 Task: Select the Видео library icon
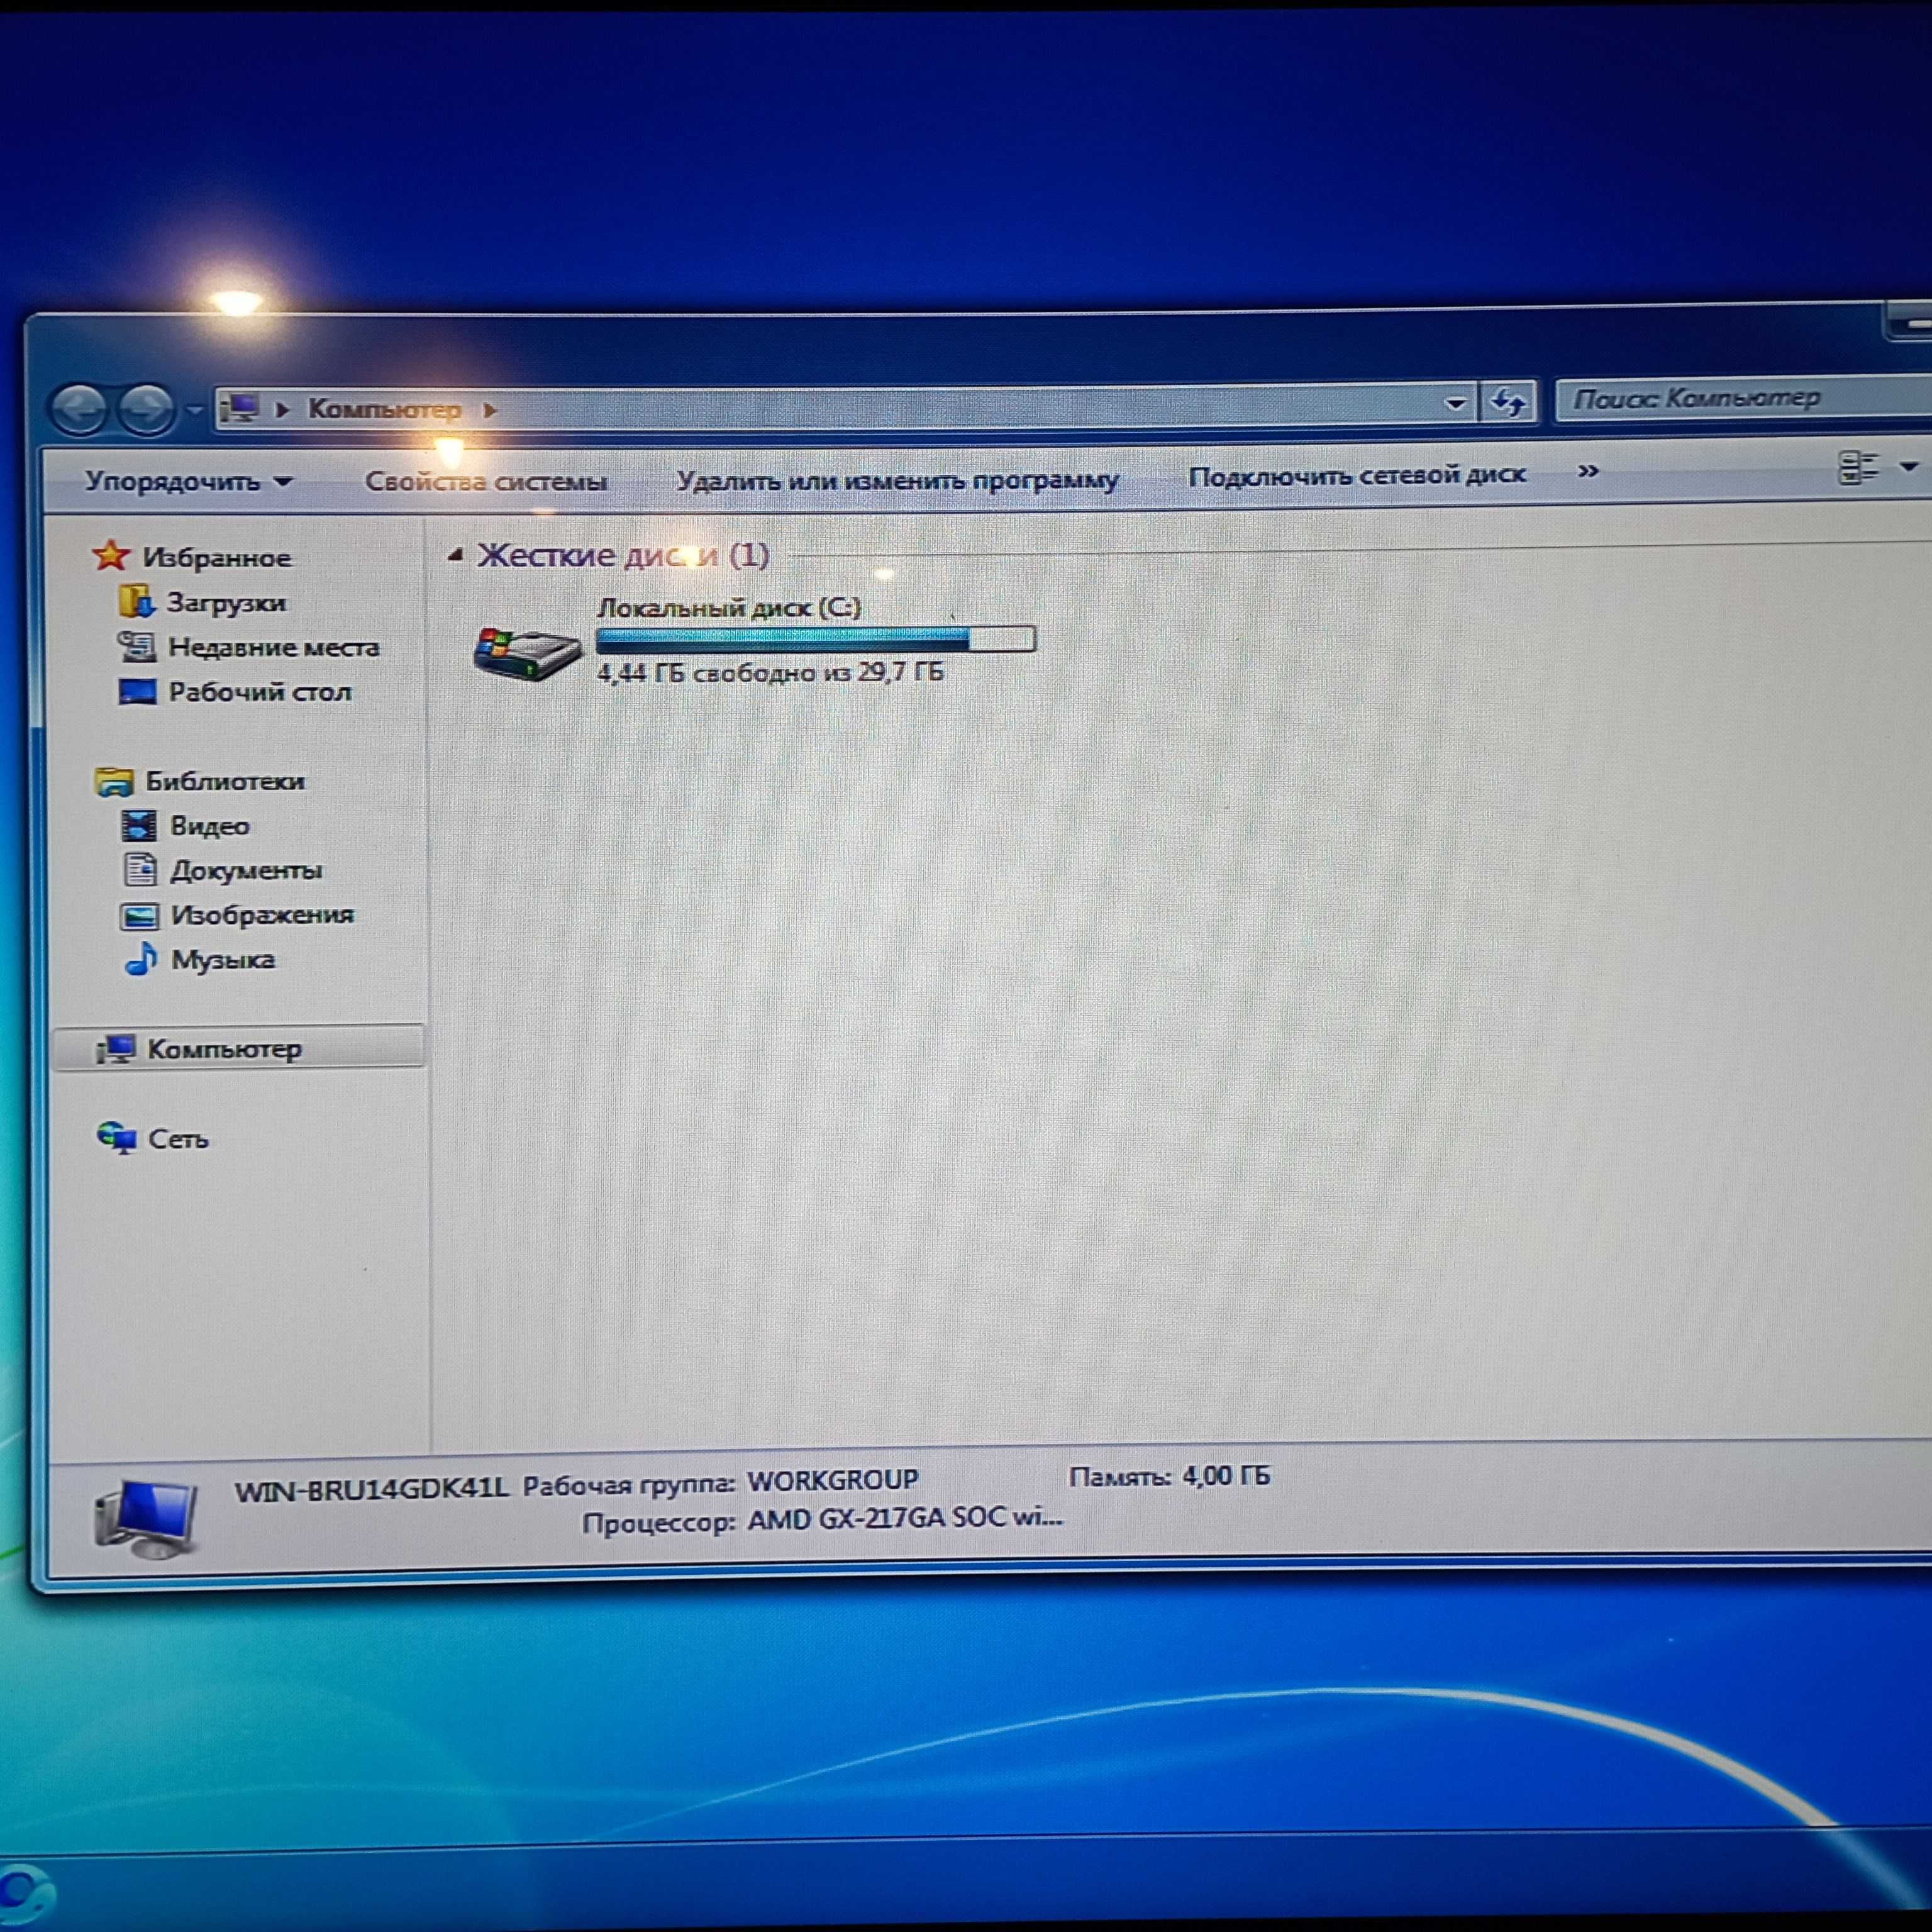pos(139,826)
